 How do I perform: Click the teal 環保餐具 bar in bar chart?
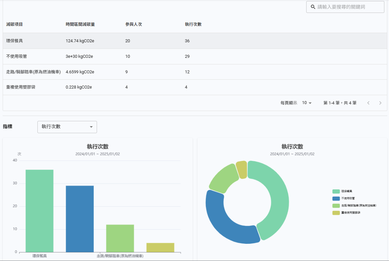[x=39, y=211]
